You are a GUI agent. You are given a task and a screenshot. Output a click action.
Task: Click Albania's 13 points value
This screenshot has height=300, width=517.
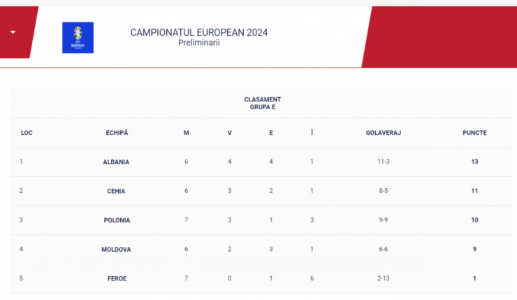point(474,162)
